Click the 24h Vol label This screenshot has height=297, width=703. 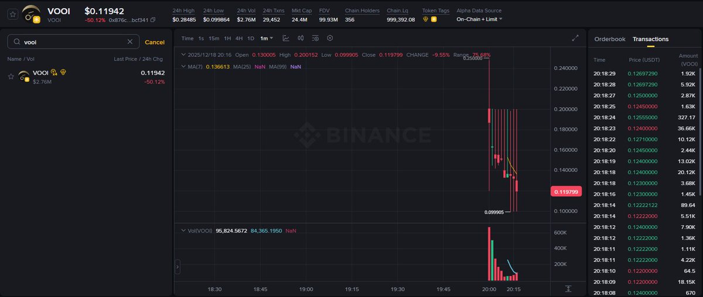(x=246, y=11)
